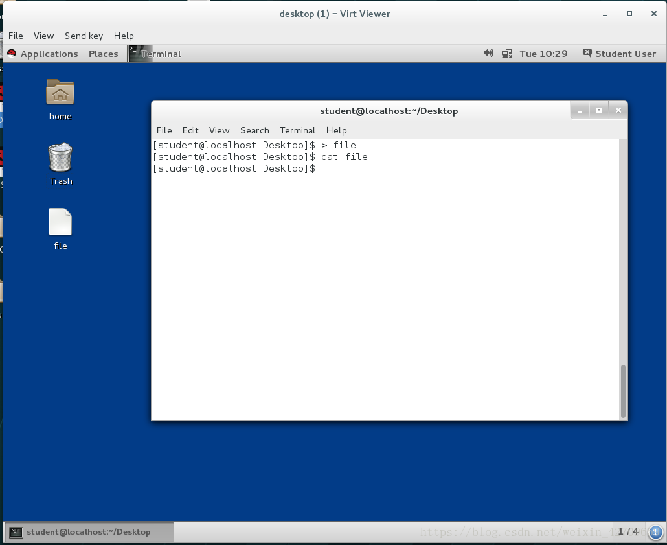Click the empty terminal prompt line
This screenshot has height=545, width=667.
[234, 168]
